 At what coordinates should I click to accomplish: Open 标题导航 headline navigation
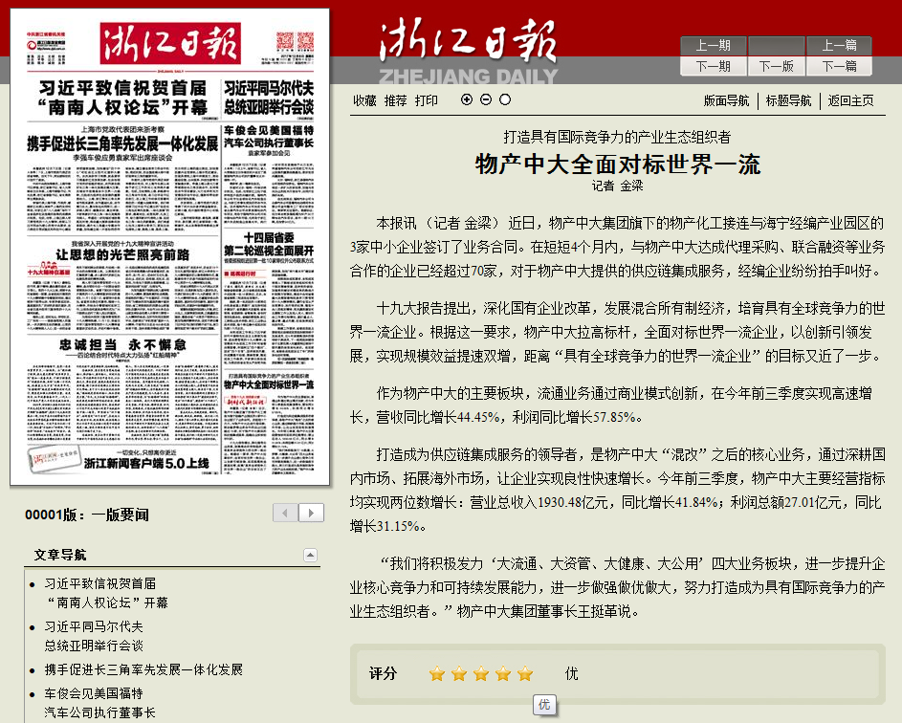[789, 100]
